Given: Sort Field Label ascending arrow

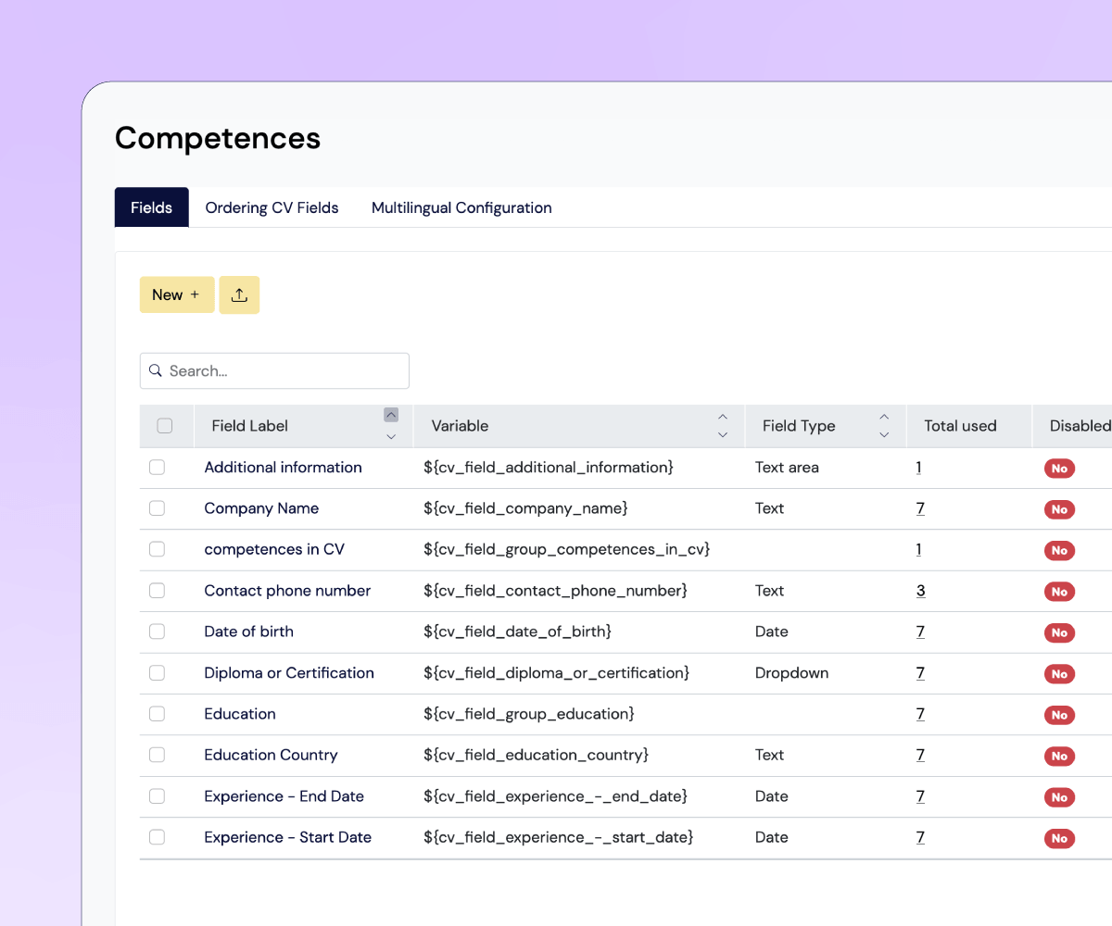Looking at the screenshot, I should point(391,415).
